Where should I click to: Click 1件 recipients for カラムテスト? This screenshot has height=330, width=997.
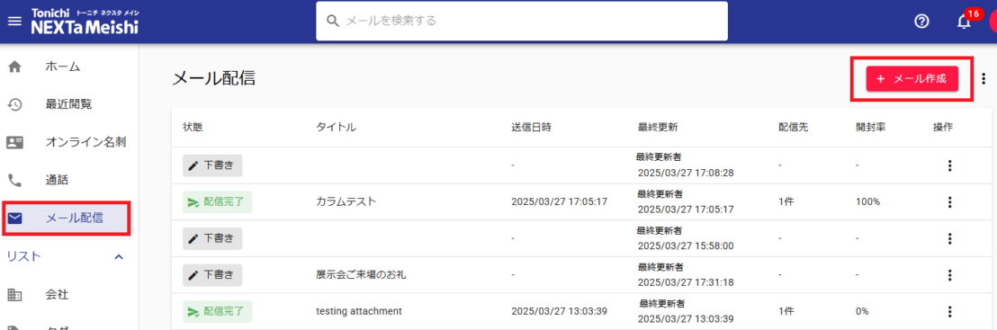pyautogui.click(x=786, y=202)
